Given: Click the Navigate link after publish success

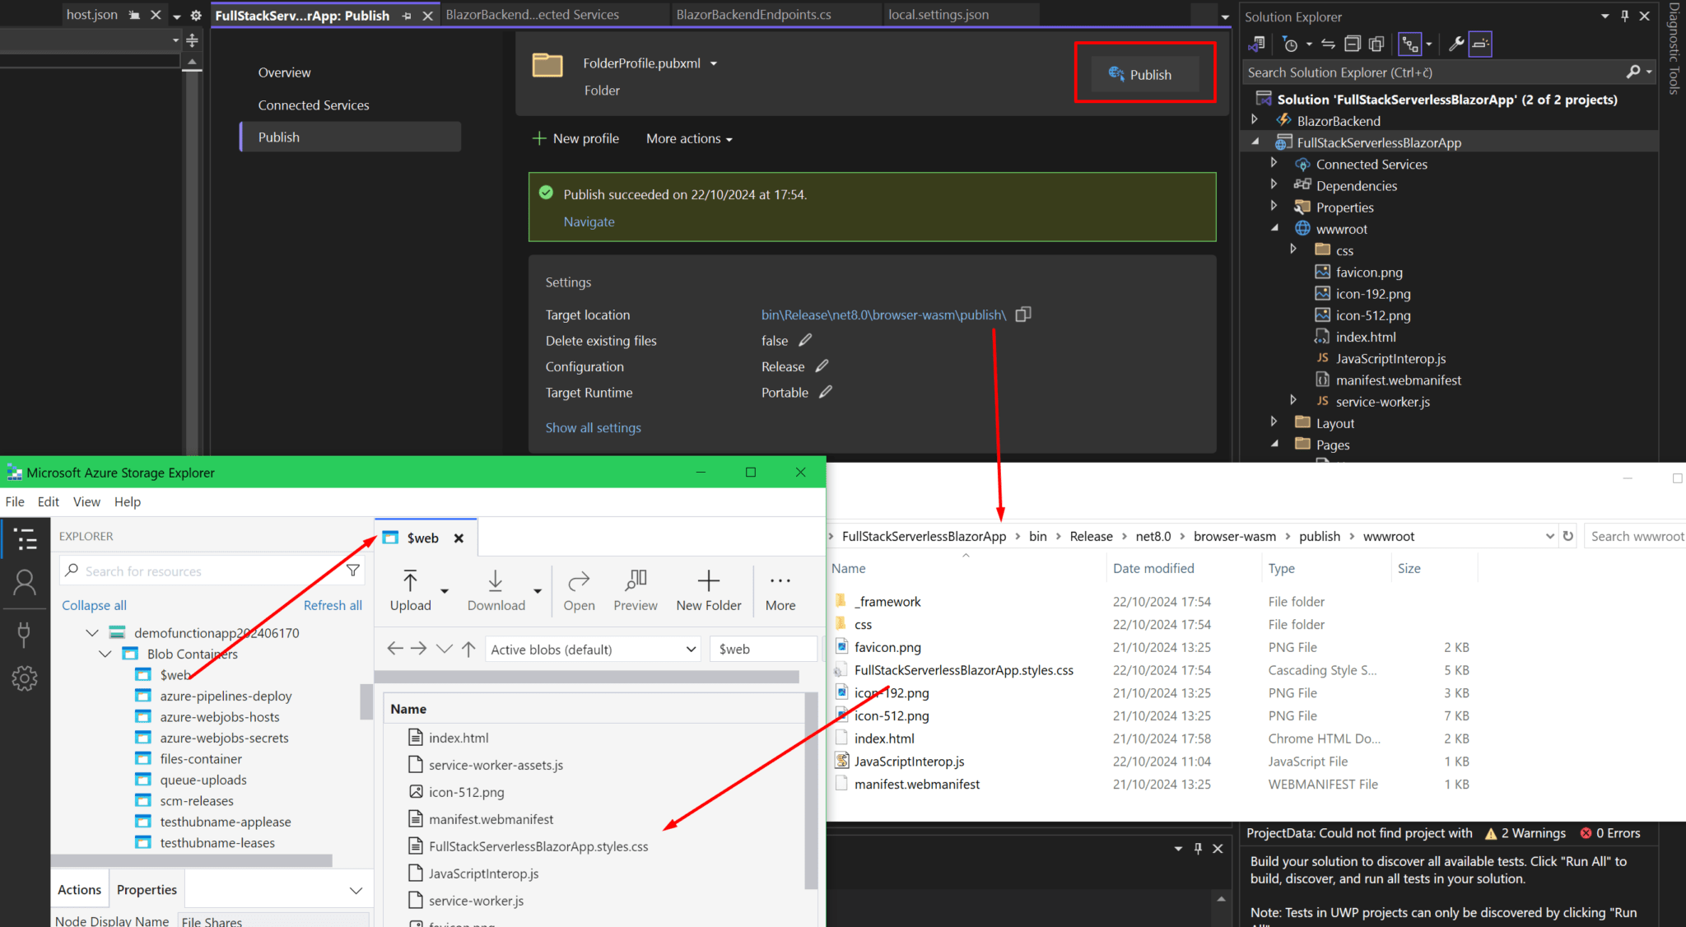Looking at the screenshot, I should (x=589, y=221).
